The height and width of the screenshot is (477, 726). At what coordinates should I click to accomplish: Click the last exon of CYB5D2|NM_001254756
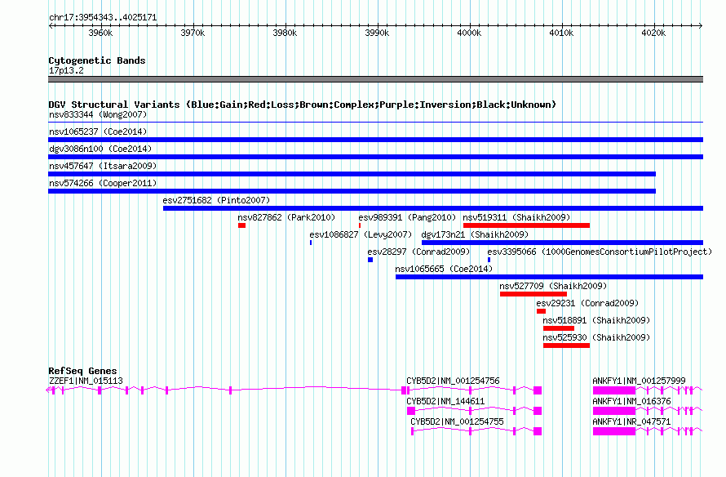[538, 390]
